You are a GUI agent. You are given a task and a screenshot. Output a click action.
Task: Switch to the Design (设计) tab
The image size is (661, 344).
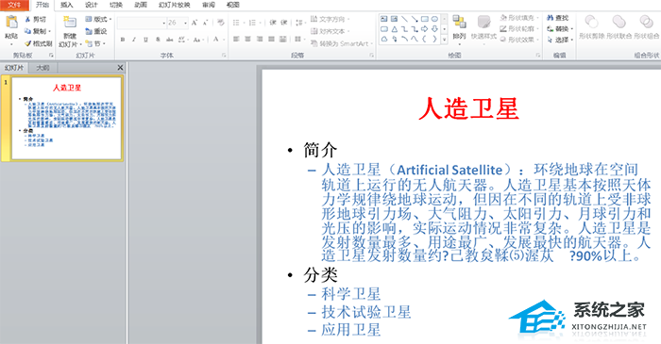(x=91, y=5)
